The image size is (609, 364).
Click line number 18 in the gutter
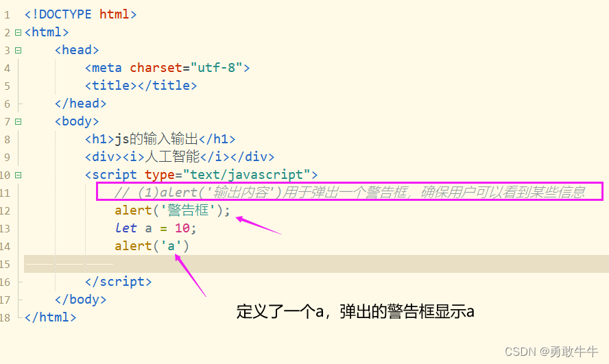click(x=5, y=318)
